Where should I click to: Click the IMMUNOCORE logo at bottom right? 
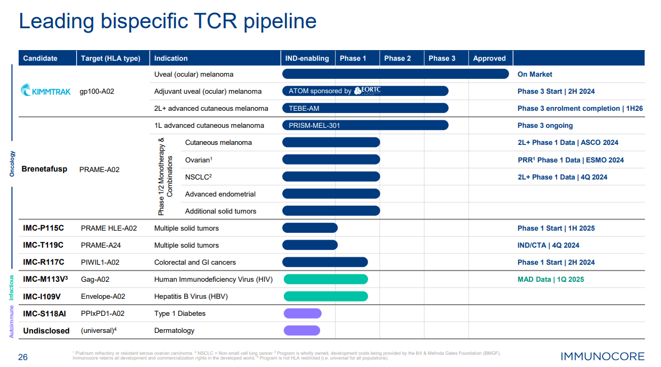(602, 356)
